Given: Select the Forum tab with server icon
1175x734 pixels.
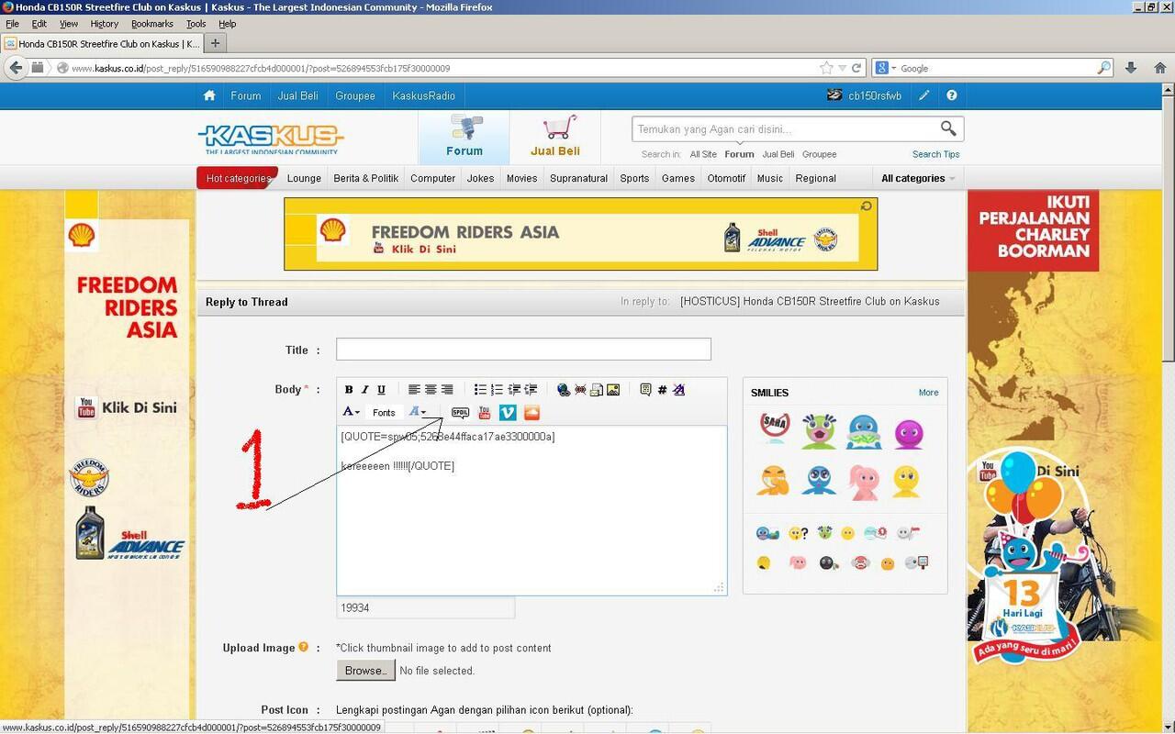Looking at the screenshot, I should tap(464, 138).
